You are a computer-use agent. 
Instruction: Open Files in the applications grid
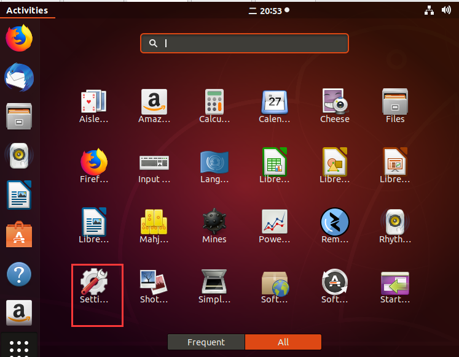tap(395, 106)
